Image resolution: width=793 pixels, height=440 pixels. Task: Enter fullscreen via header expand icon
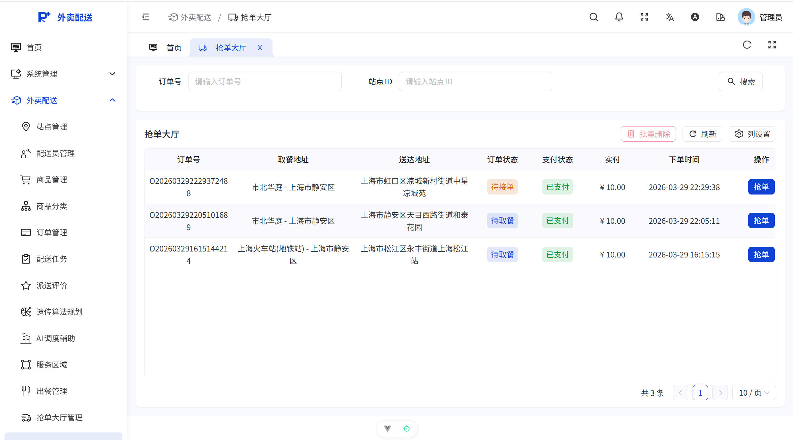pos(644,17)
